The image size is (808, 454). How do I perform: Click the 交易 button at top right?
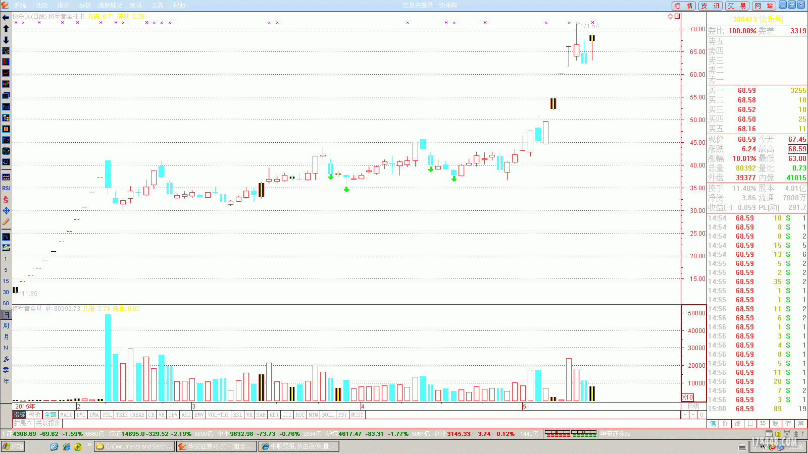(x=737, y=6)
